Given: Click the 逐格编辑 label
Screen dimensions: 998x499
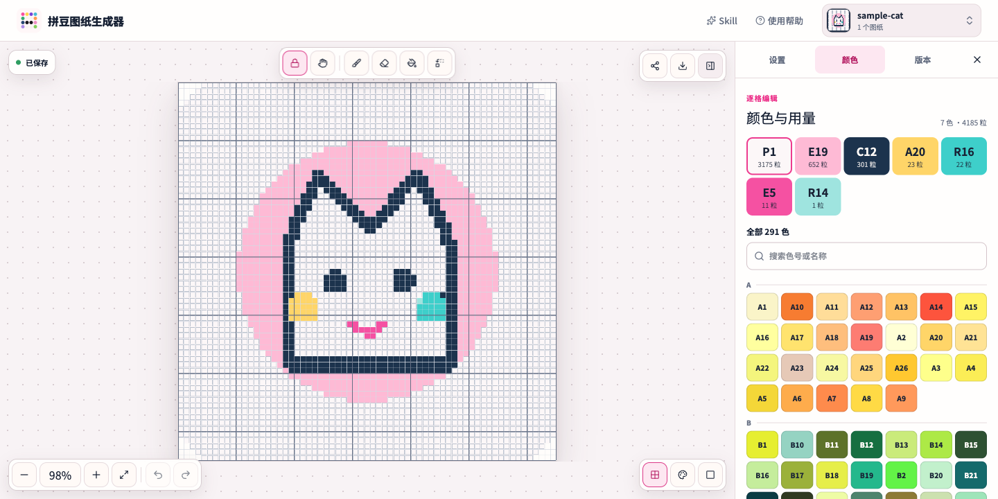Looking at the screenshot, I should coord(762,98).
